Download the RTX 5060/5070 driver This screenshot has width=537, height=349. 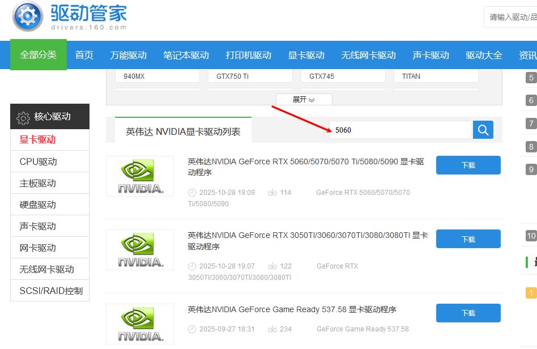click(468, 165)
